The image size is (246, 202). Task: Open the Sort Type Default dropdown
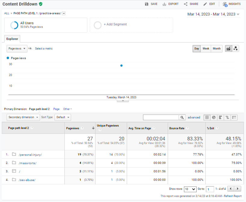point(63,117)
